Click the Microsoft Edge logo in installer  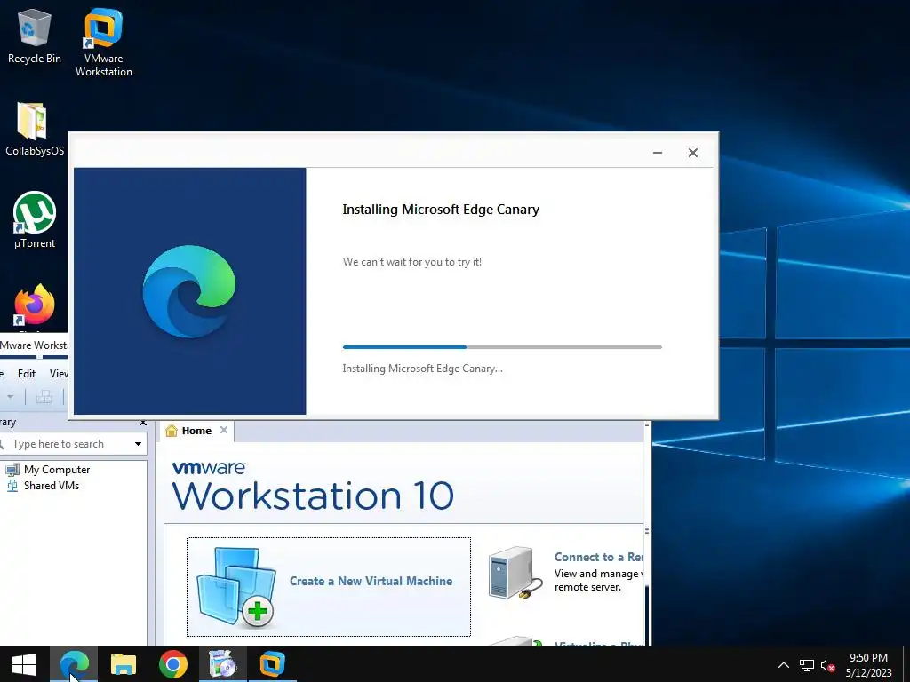pyautogui.click(x=189, y=291)
